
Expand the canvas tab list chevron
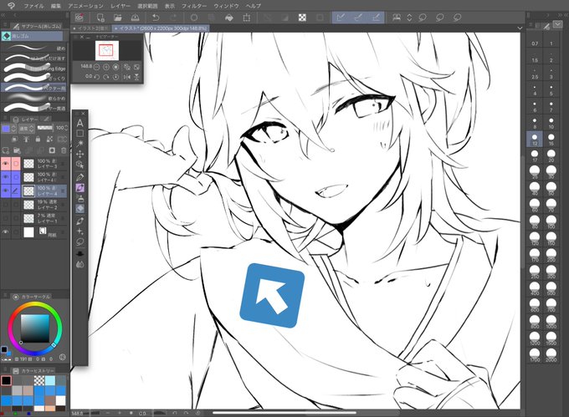point(520,28)
